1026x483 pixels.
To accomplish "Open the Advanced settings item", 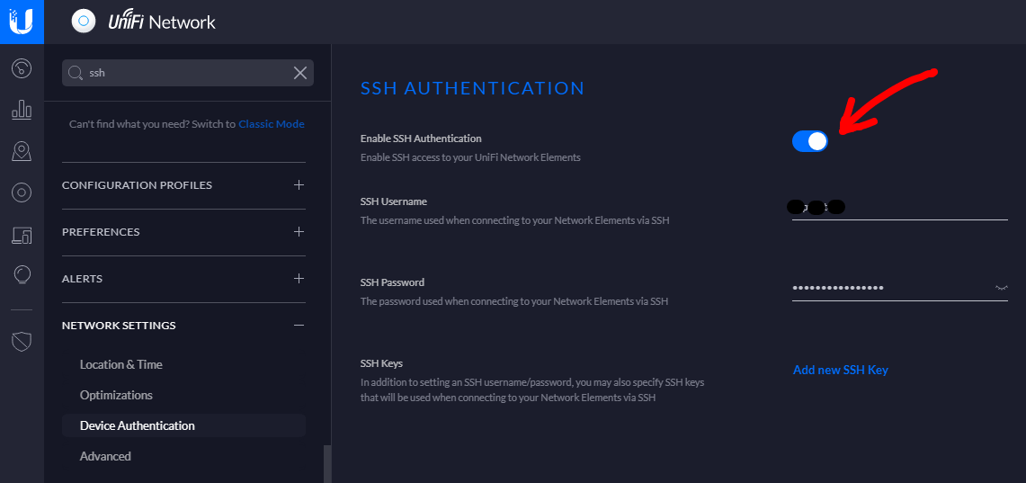I will 105,456.
